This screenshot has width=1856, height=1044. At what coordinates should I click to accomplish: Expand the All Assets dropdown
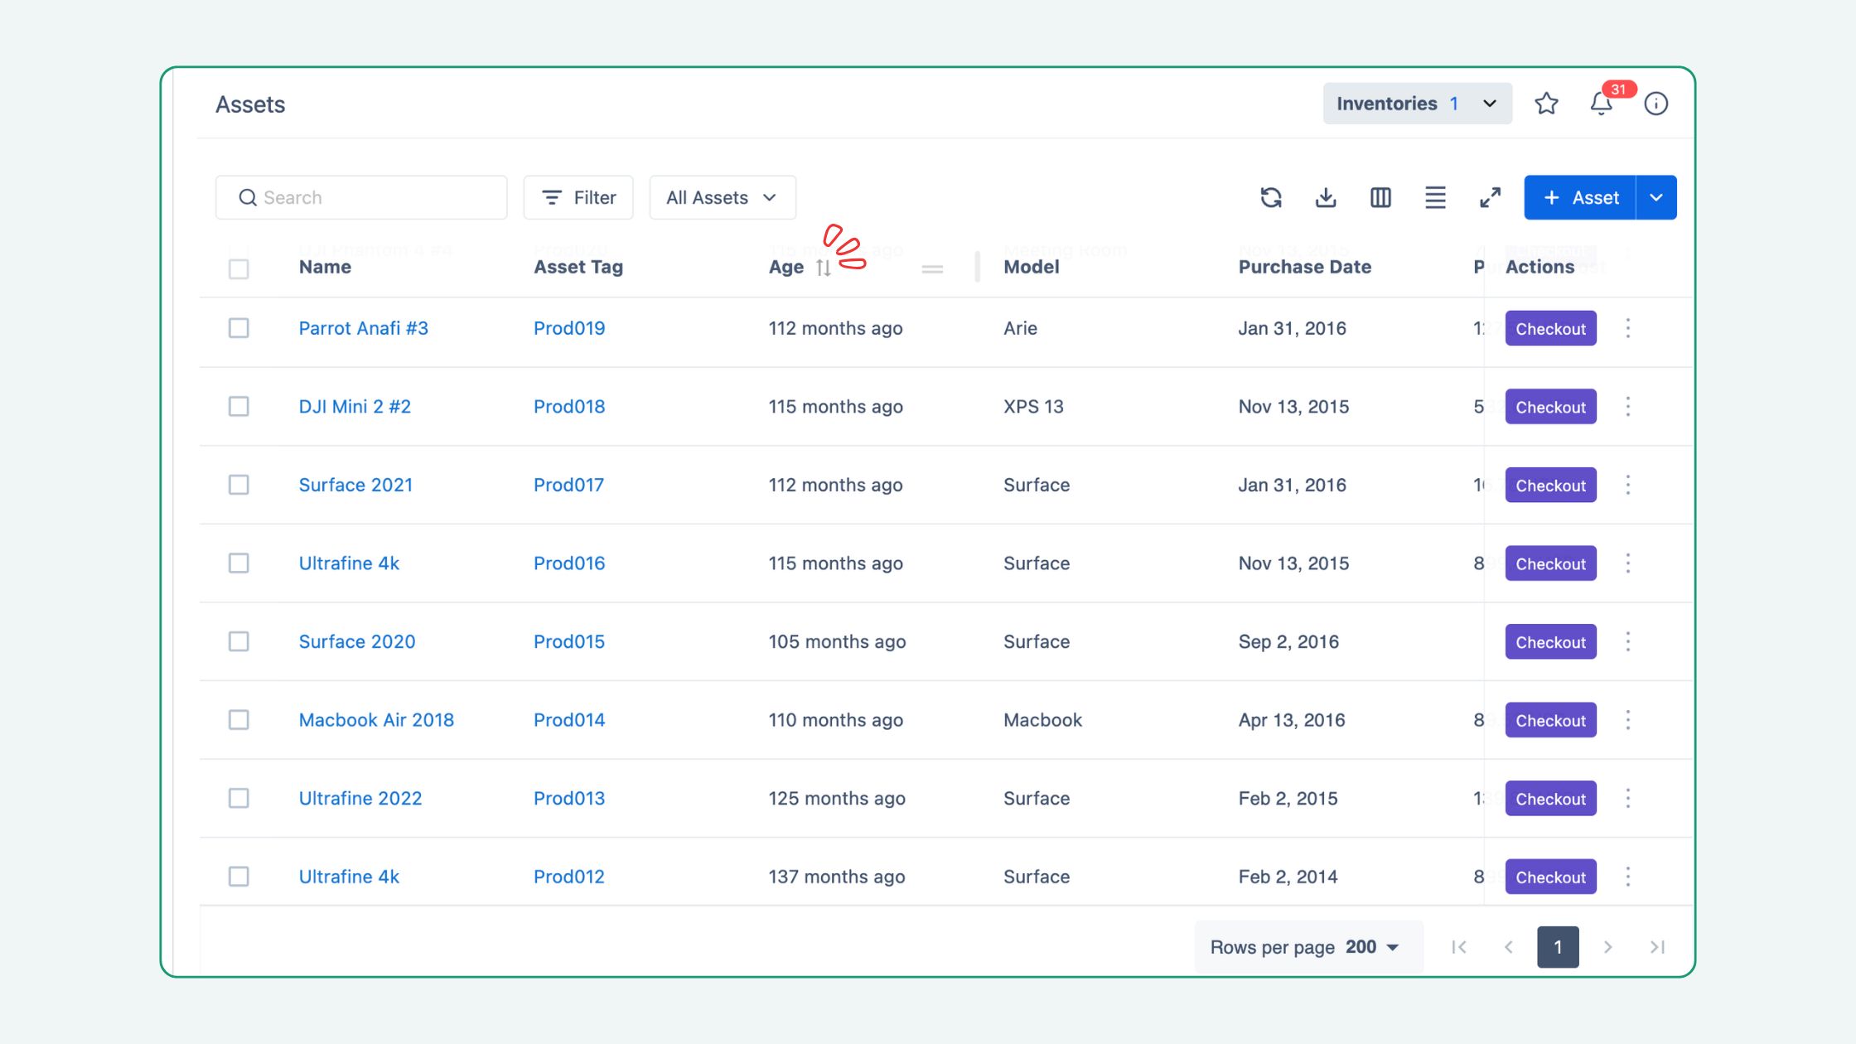pyautogui.click(x=722, y=197)
